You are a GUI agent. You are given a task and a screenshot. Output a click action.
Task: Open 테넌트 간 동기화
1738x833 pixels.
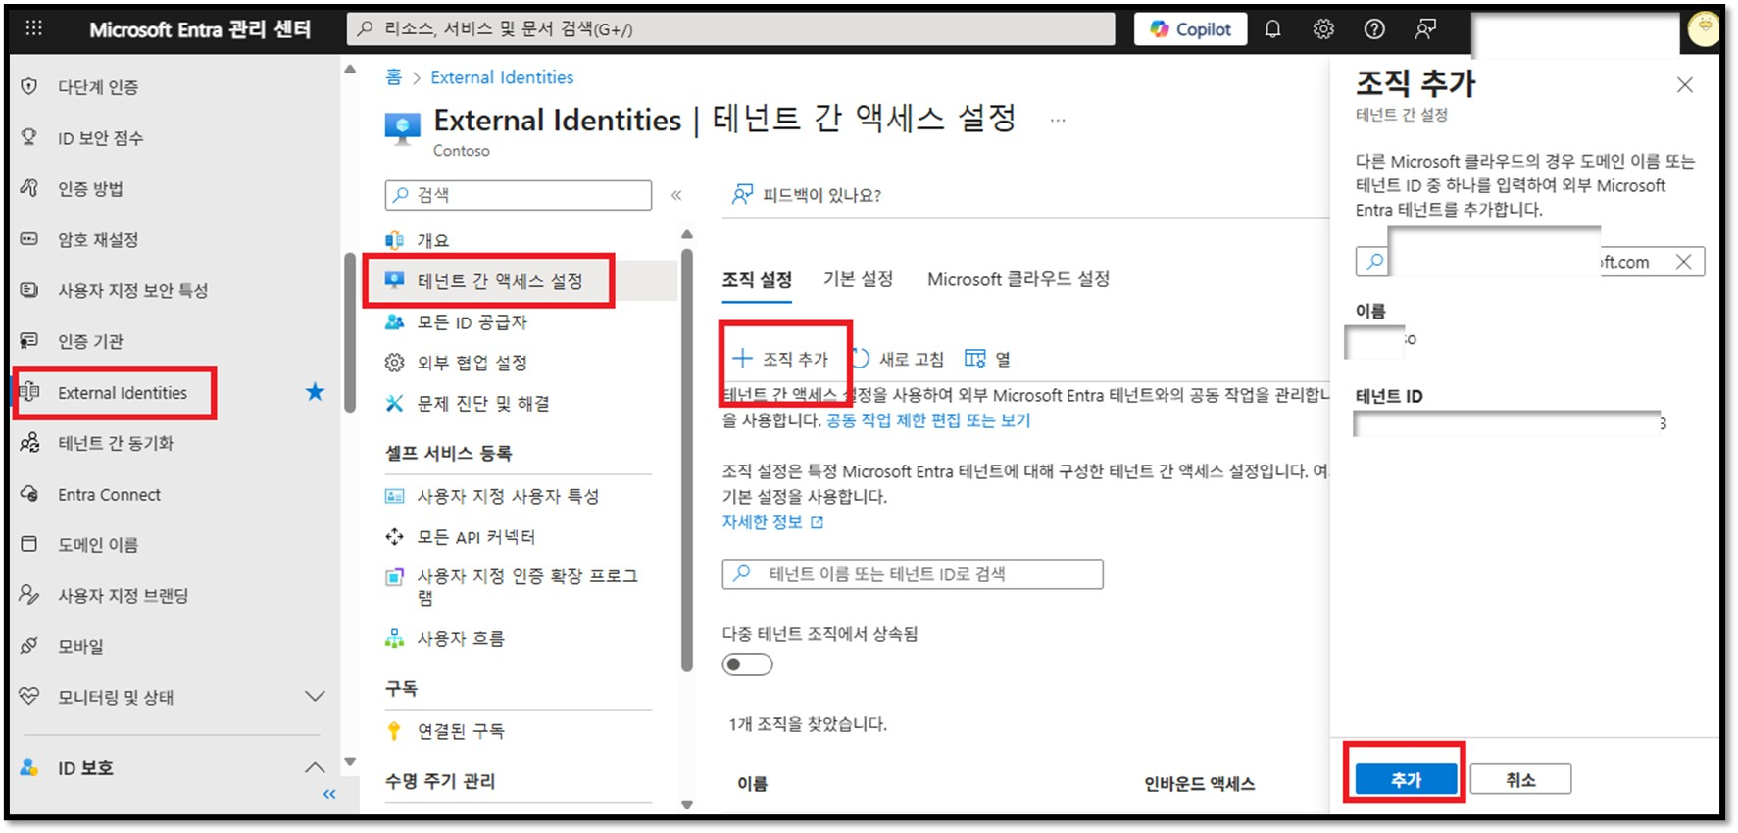pyautogui.click(x=116, y=444)
